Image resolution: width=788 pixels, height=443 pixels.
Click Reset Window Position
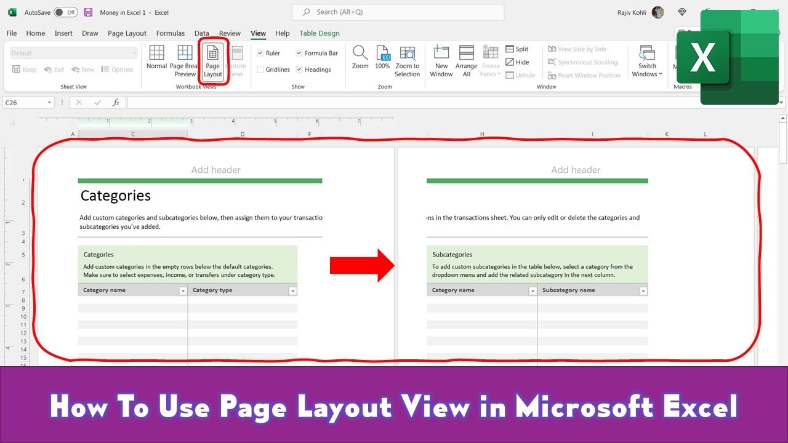pos(584,75)
